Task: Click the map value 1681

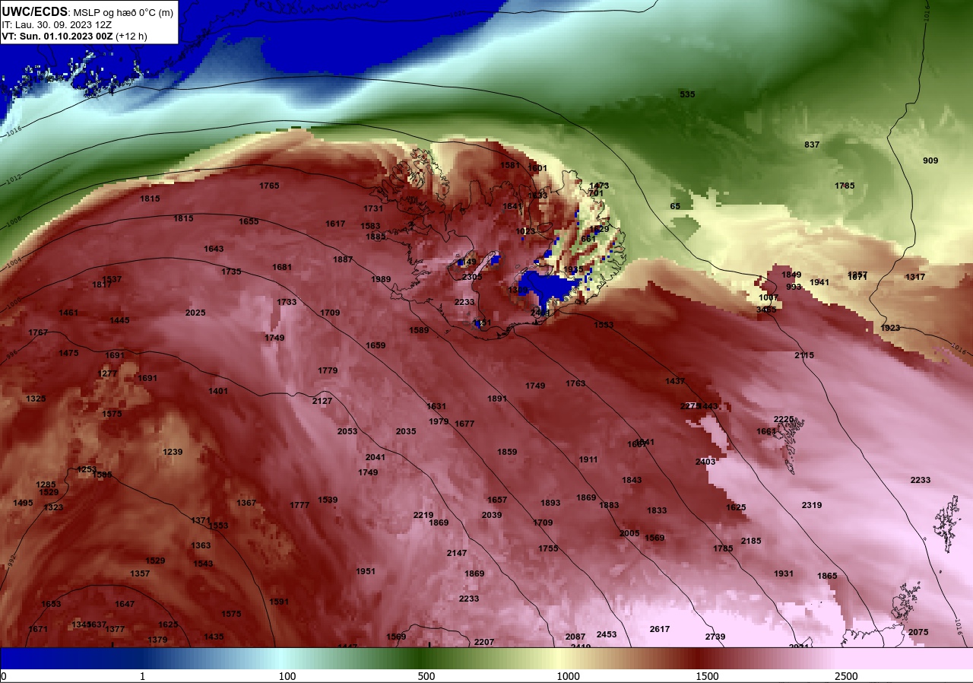Action: [282, 267]
